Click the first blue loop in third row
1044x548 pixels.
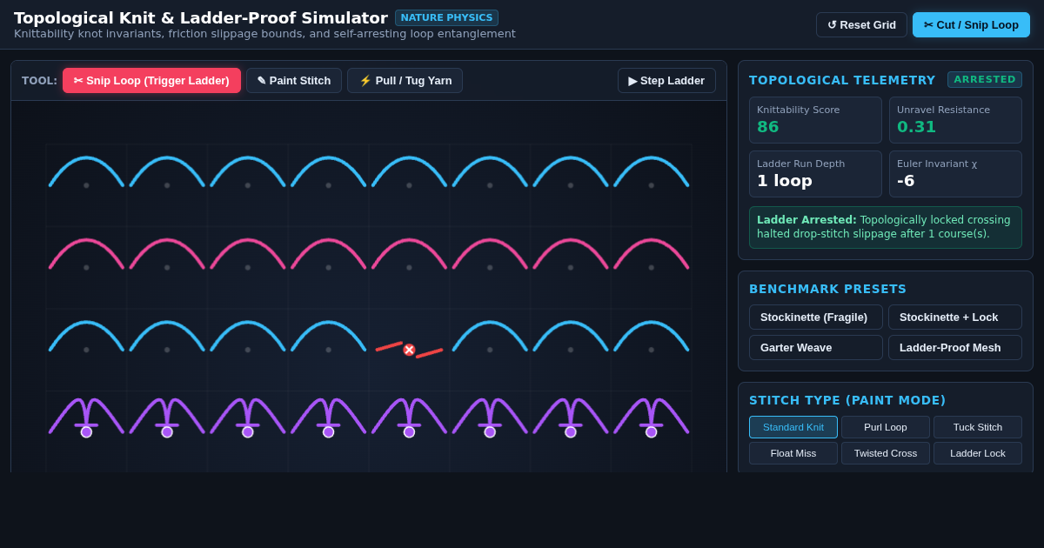(86, 336)
